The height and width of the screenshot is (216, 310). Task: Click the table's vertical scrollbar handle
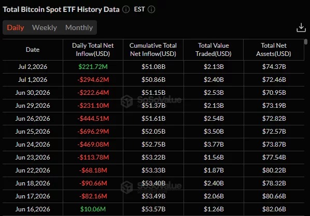[306, 42]
